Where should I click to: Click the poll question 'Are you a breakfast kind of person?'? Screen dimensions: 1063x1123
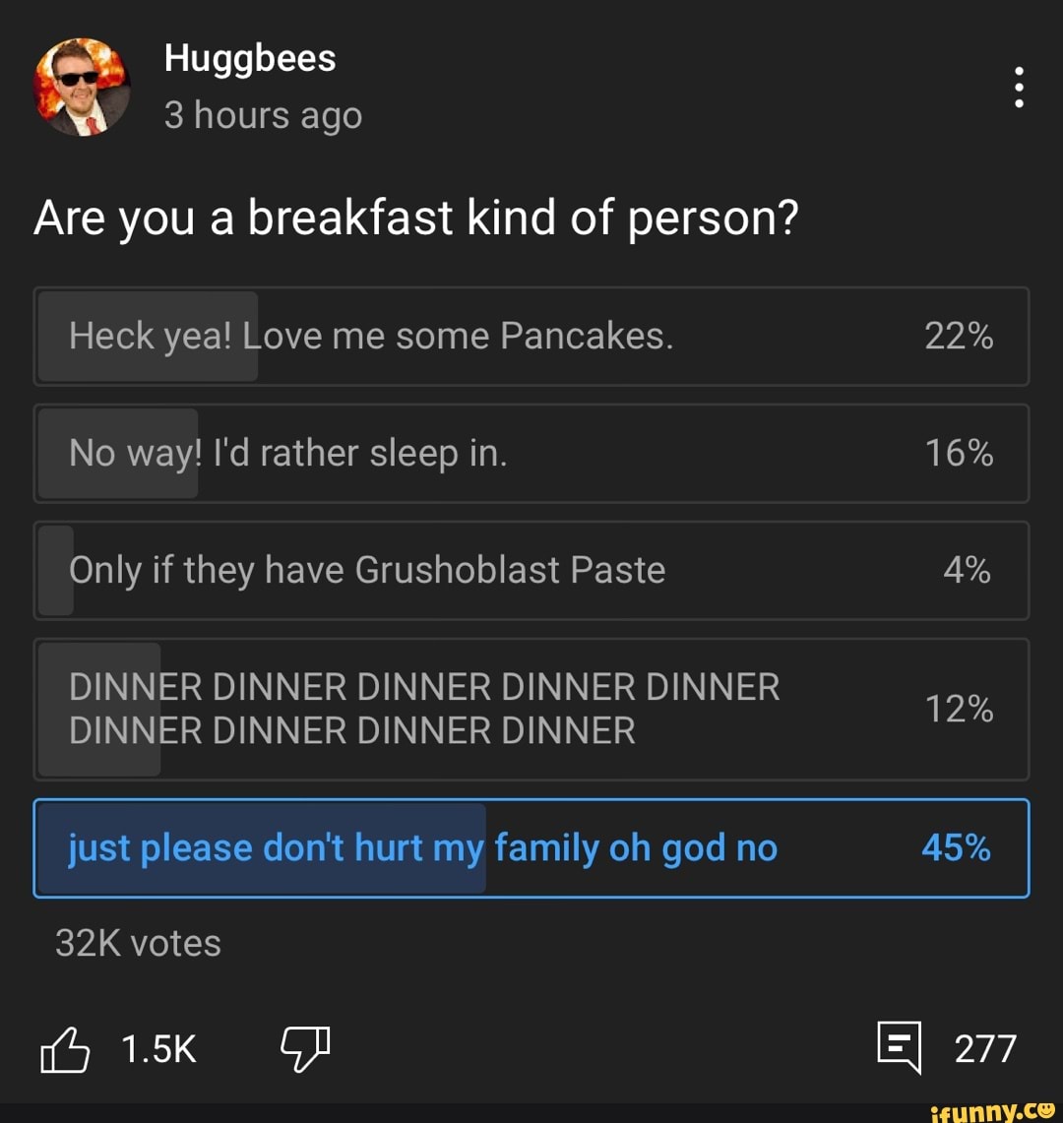point(417,218)
